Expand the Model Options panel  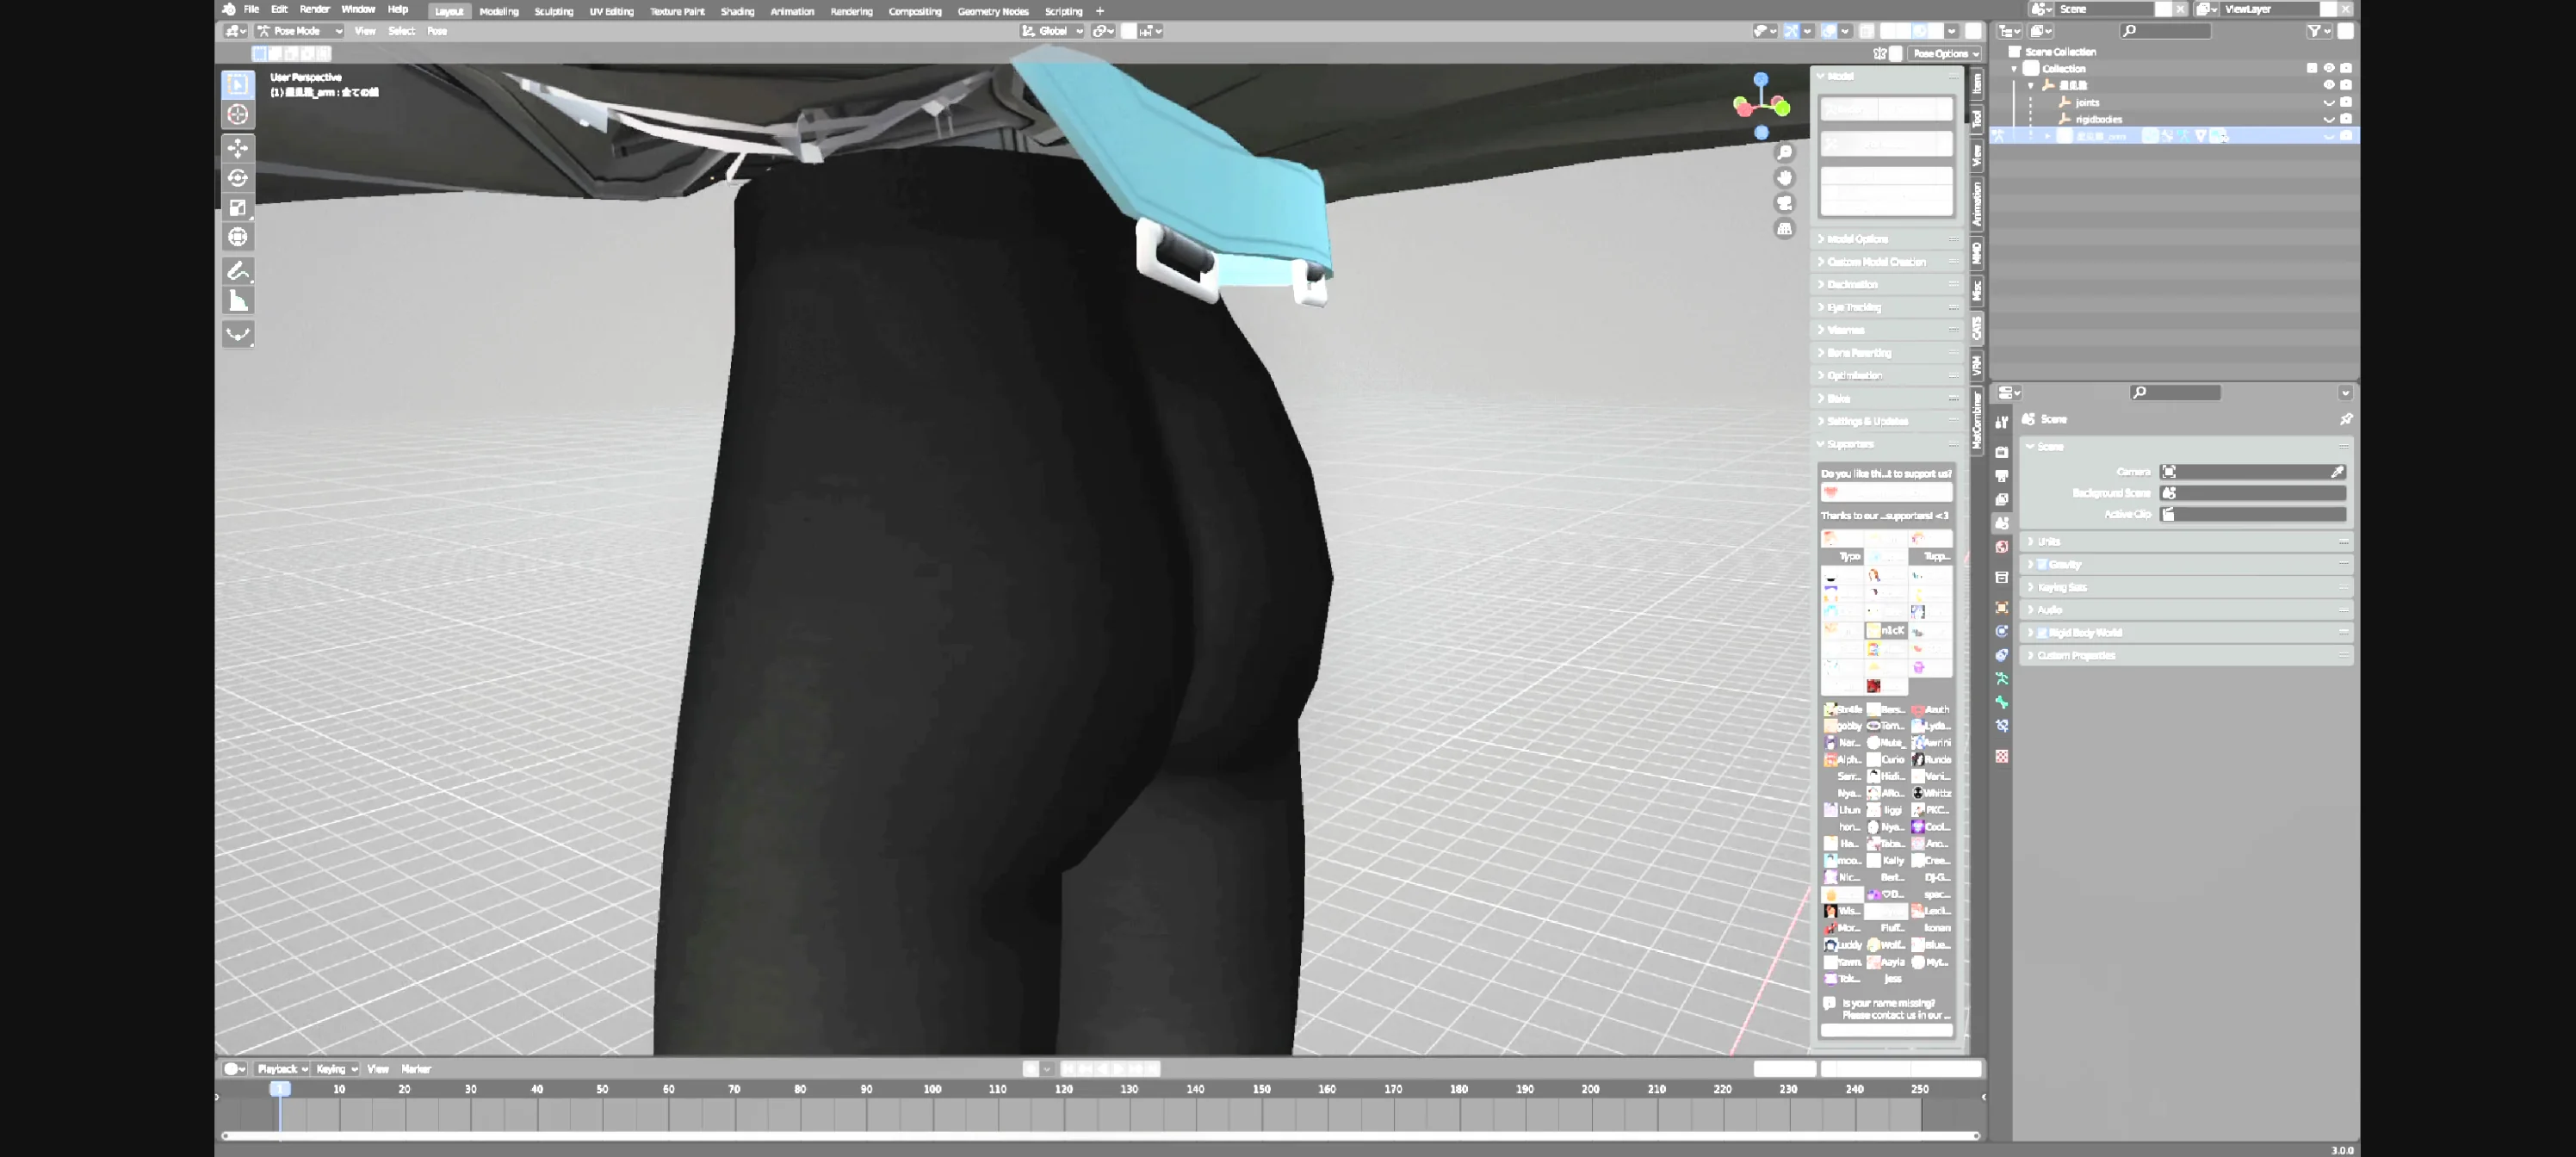point(1887,239)
